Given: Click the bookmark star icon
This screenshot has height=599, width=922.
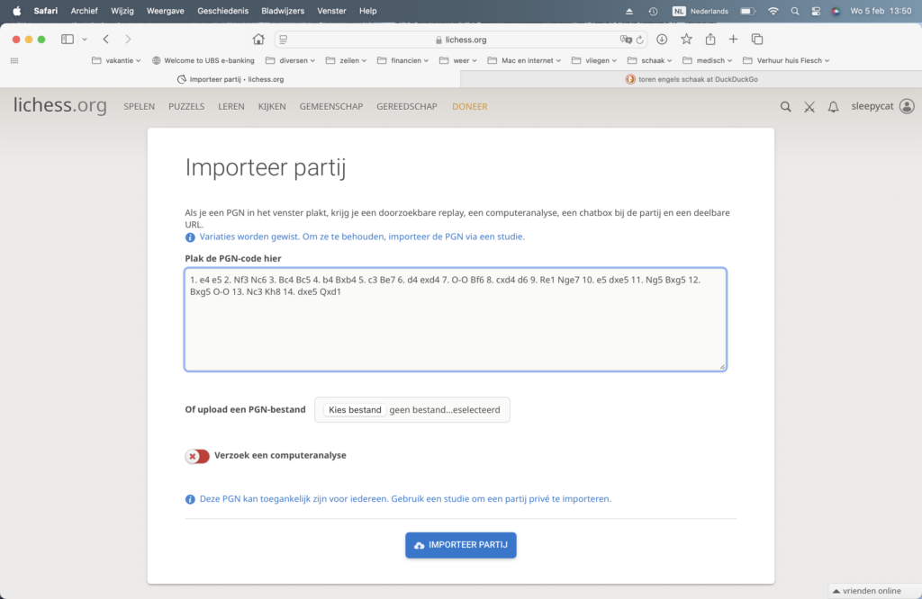Looking at the screenshot, I should [x=686, y=40].
